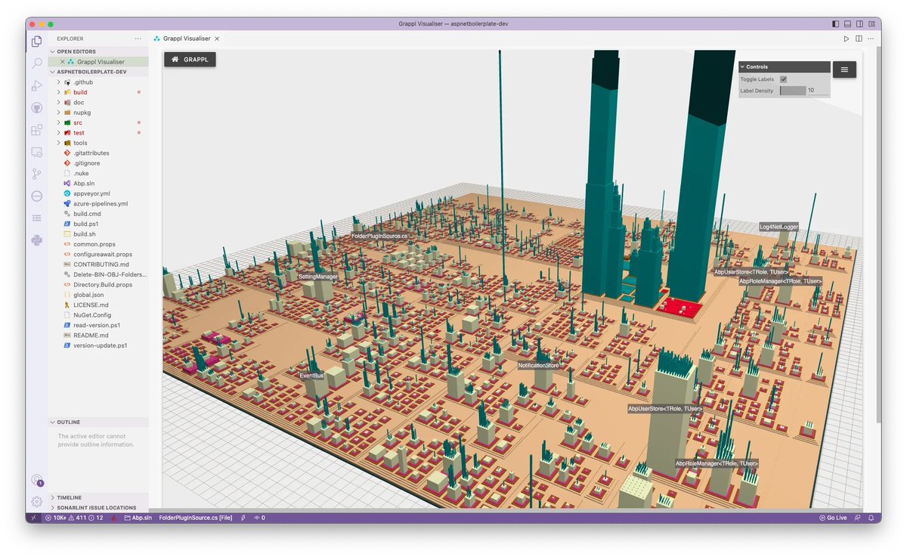Image resolution: width=907 pixels, height=557 pixels.
Task: Select the SettingManager building label
Action: tap(317, 277)
